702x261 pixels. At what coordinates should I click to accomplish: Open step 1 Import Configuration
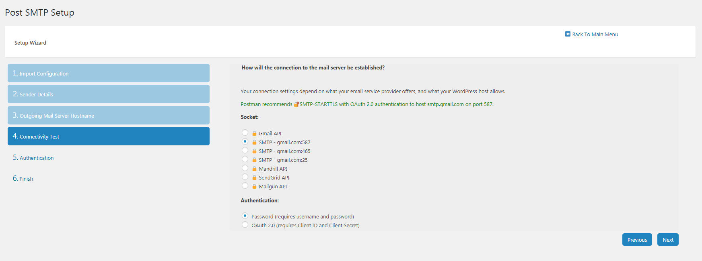pyautogui.click(x=109, y=73)
